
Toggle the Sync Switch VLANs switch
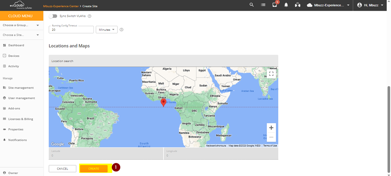click(53, 16)
